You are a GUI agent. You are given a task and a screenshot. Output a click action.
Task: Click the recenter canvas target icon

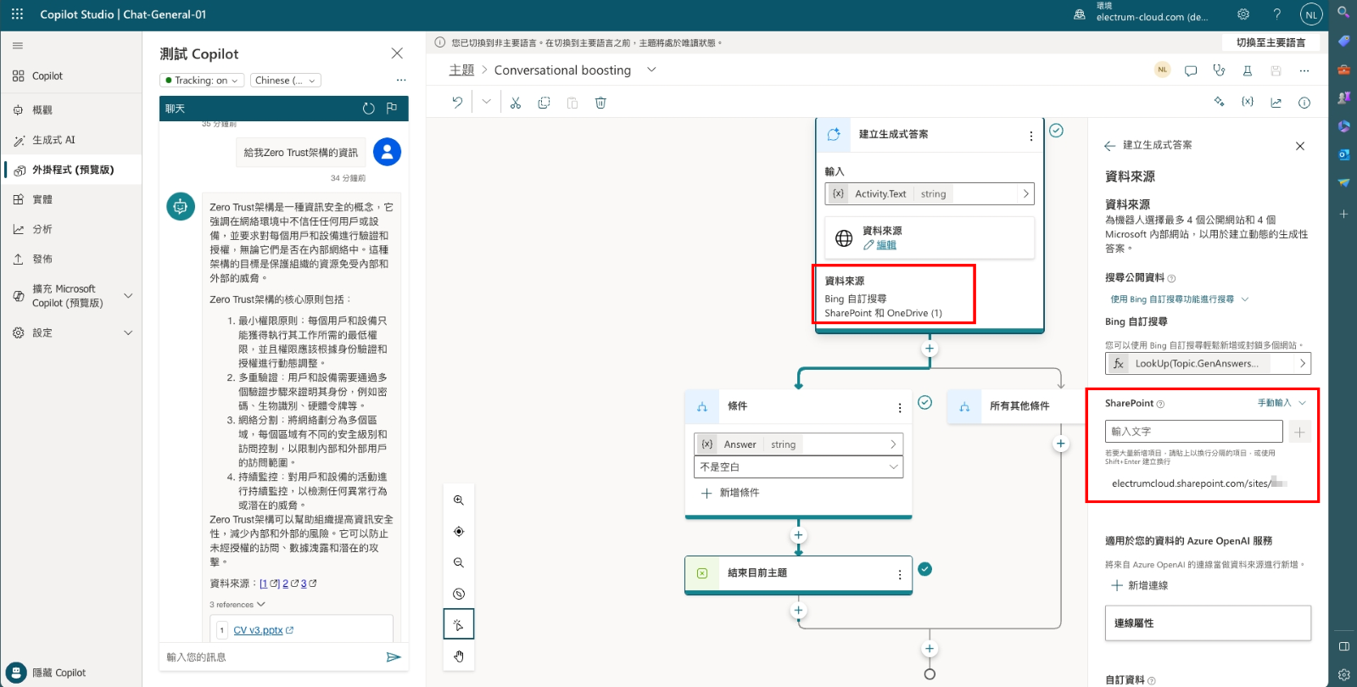pyautogui.click(x=459, y=532)
